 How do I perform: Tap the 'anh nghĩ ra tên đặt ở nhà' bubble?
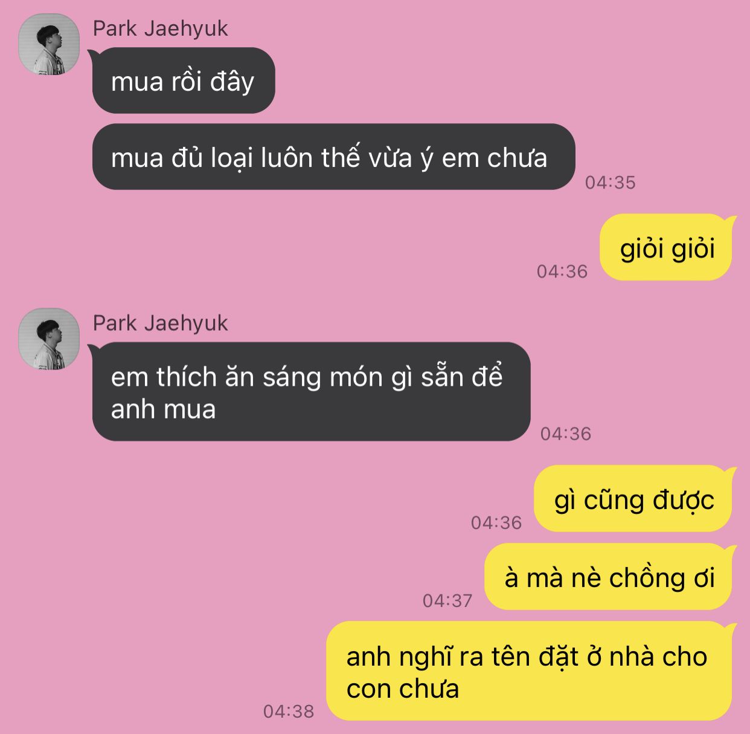pos(530,671)
